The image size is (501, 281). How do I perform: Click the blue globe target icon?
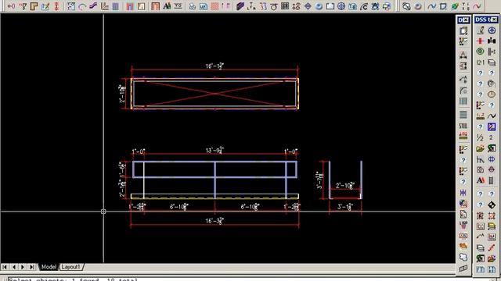coord(341,6)
